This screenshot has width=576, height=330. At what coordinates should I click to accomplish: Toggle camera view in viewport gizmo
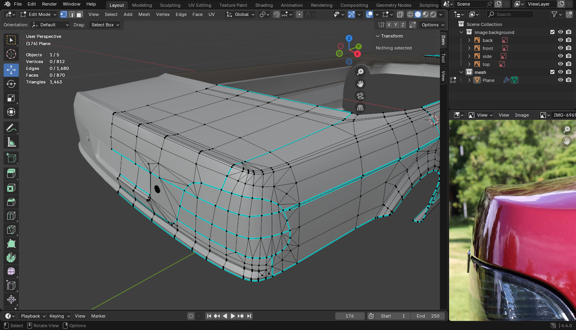pyautogui.click(x=360, y=96)
